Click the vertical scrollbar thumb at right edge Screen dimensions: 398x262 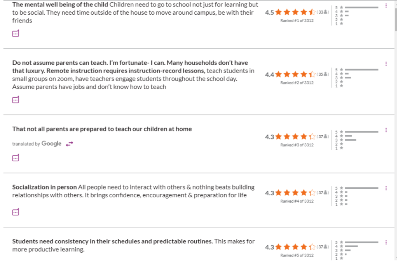point(396,19)
